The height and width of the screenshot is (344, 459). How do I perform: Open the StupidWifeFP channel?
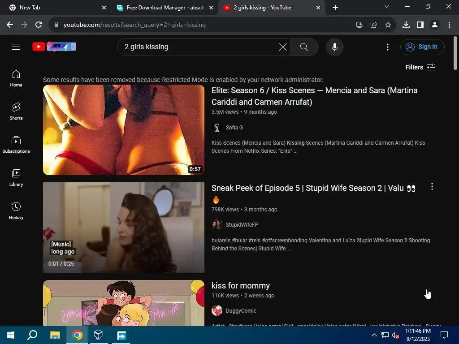[242, 225]
